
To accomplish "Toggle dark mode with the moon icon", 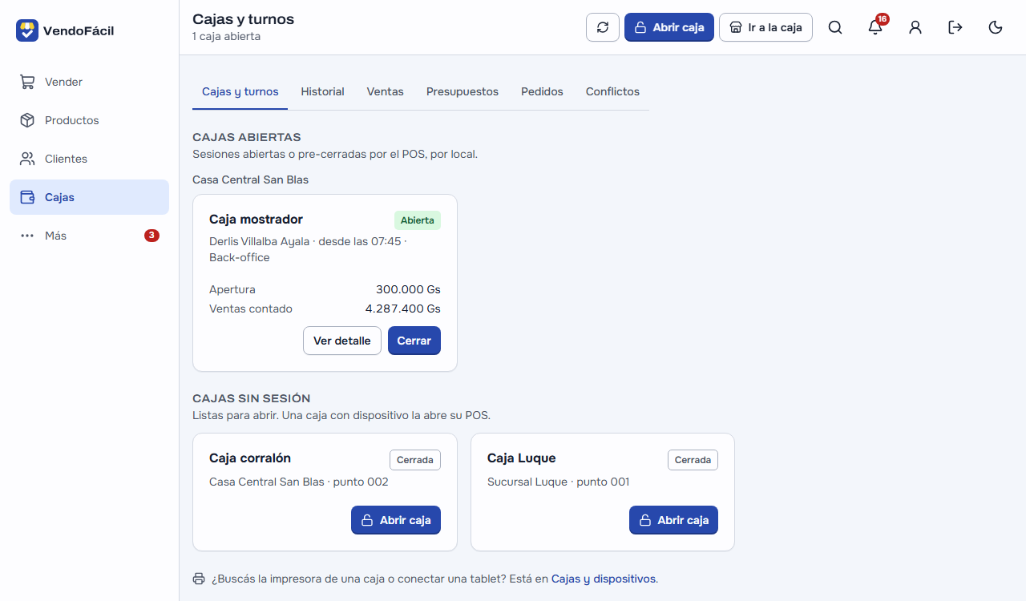I will pyautogui.click(x=996, y=27).
